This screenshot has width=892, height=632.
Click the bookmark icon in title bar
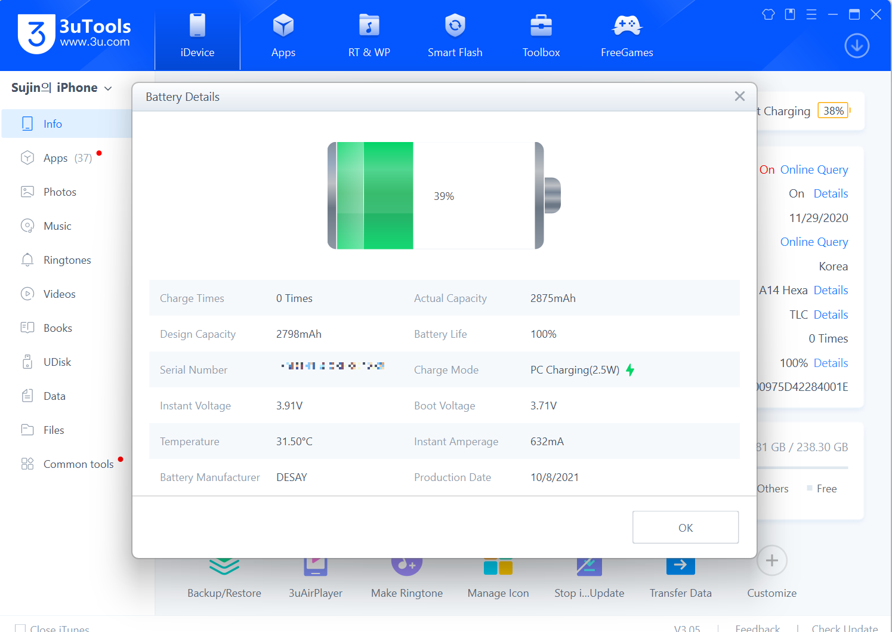click(x=790, y=14)
